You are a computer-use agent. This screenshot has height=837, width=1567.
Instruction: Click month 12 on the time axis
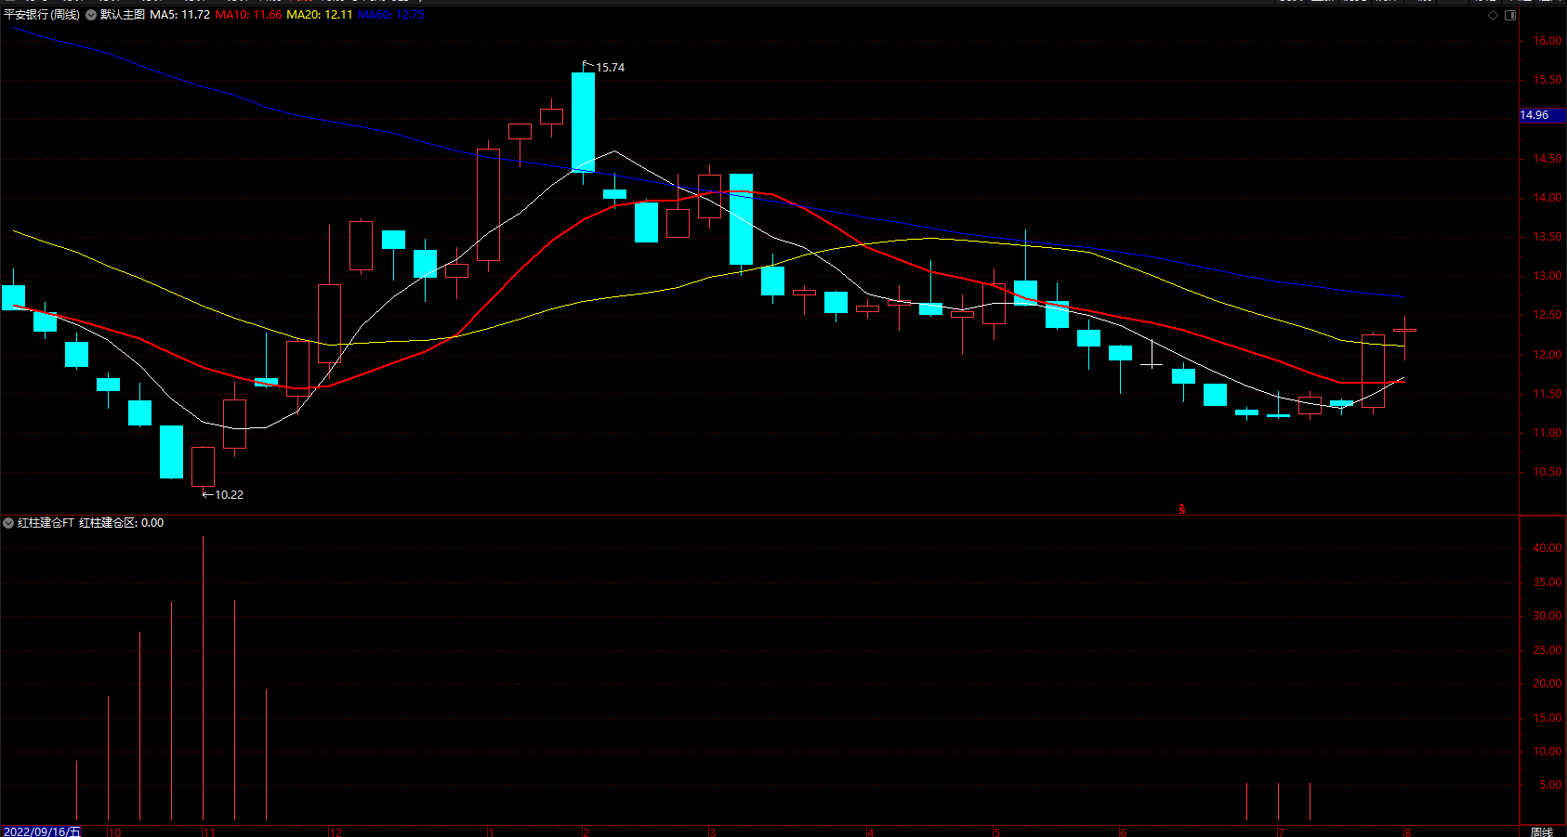tap(336, 832)
